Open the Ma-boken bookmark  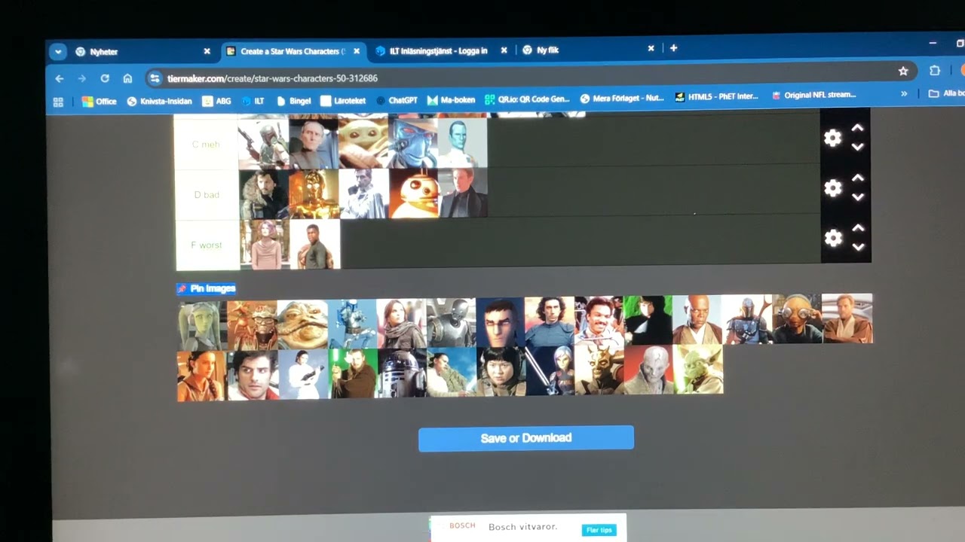coord(451,99)
